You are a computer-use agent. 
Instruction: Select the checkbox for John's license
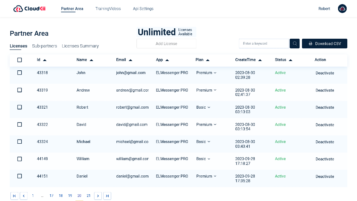tap(20, 73)
